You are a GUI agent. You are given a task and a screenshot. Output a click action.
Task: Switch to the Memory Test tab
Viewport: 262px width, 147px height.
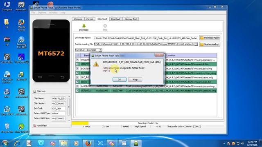click(x=131, y=19)
